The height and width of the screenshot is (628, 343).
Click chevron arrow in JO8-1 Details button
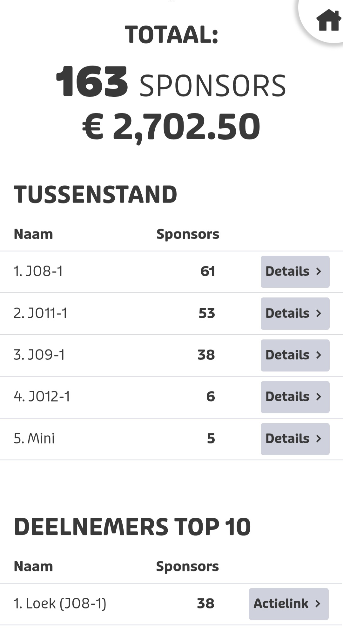[319, 272]
